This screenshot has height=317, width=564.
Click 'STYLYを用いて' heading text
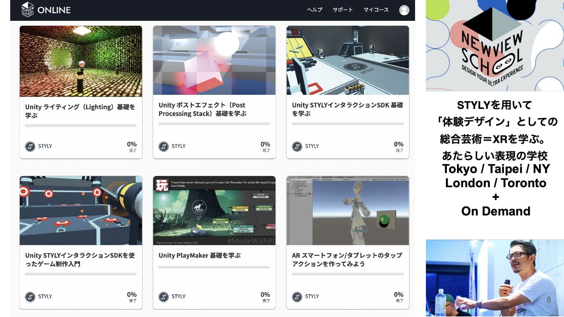click(x=495, y=105)
